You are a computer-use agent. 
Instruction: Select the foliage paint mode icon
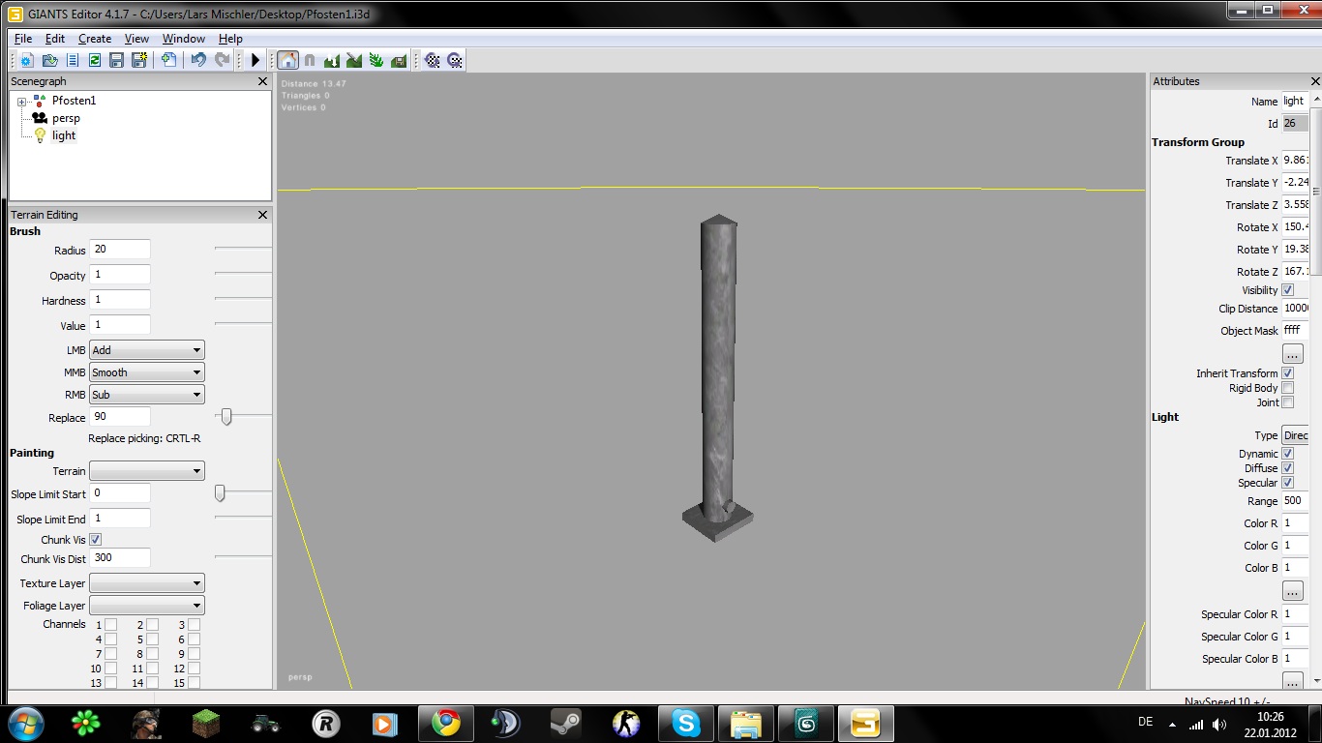[x=376, y=60]
